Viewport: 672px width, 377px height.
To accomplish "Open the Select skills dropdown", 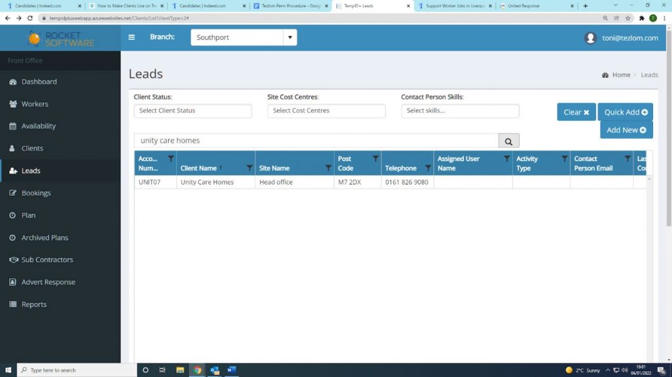I will [x=460, y=111].
